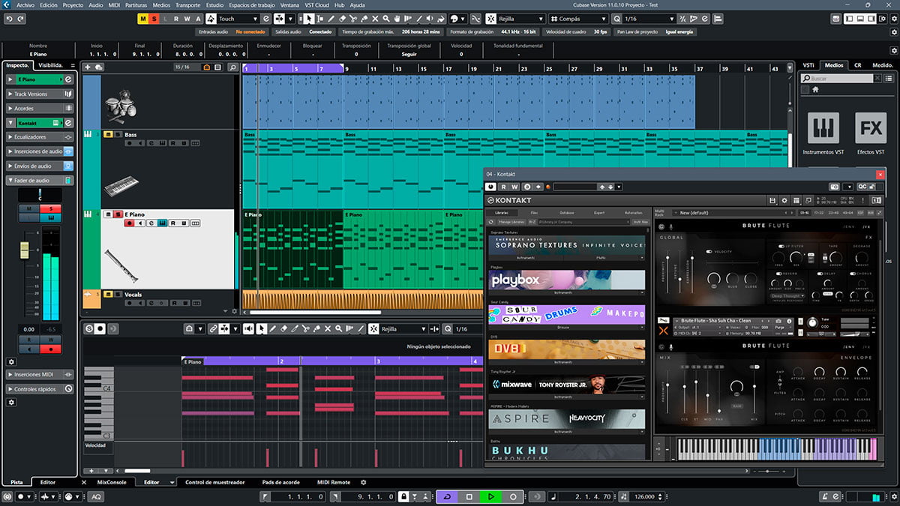
Task: Open Kontakt's options gear icon
Action: (784, 200)
